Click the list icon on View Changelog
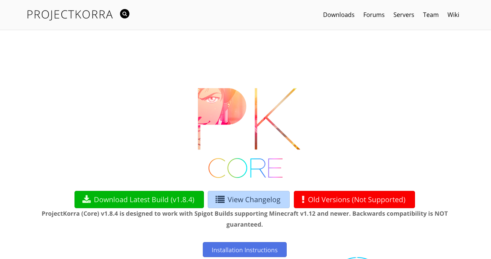The width and height of the screenshot is (491, 259). click(220, 200)
